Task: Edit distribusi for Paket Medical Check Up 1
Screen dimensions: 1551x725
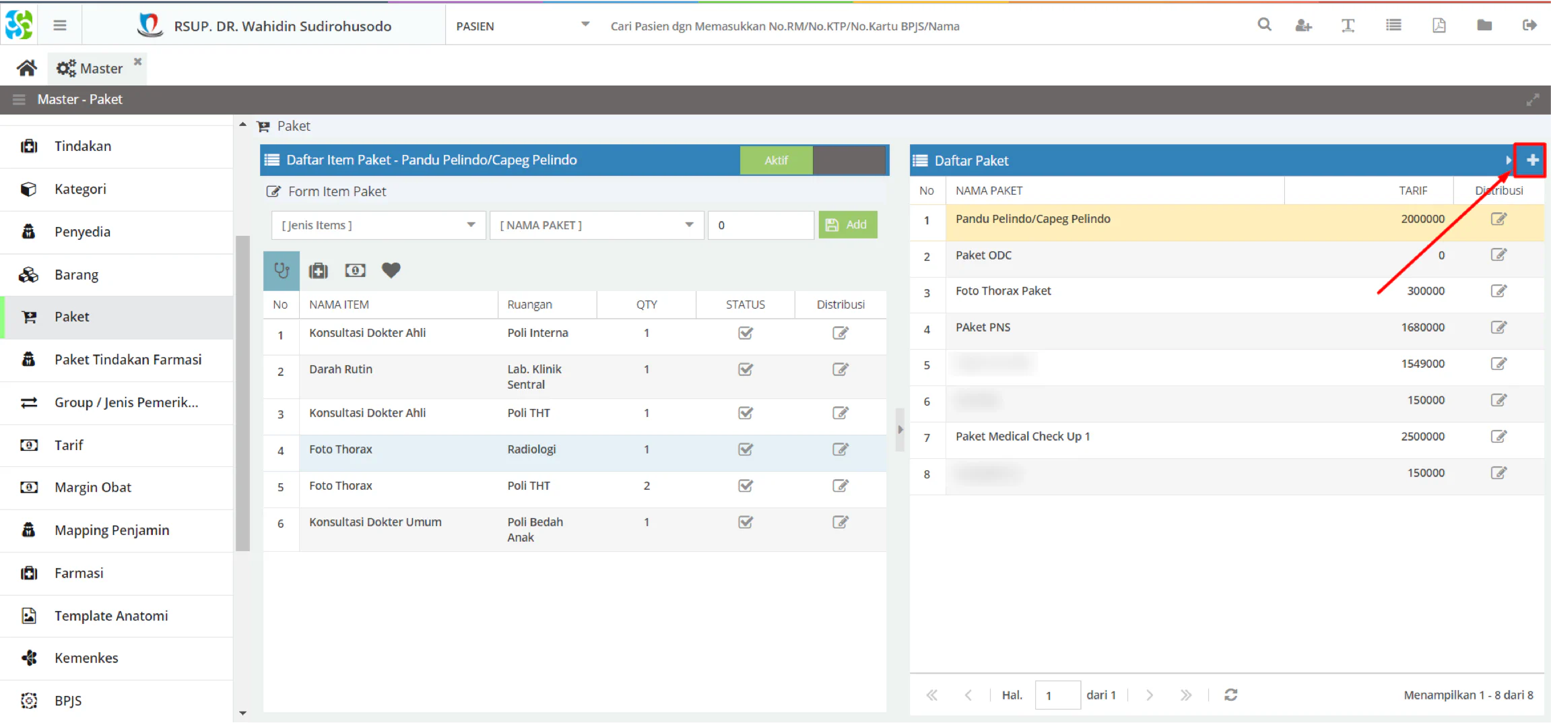Action: pos(1498,437)
